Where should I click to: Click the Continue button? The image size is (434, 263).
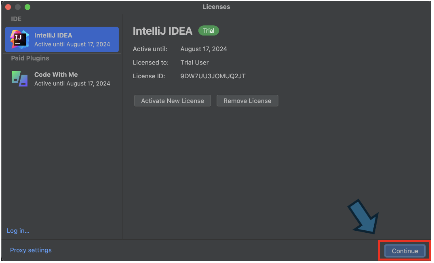(405, 251)
